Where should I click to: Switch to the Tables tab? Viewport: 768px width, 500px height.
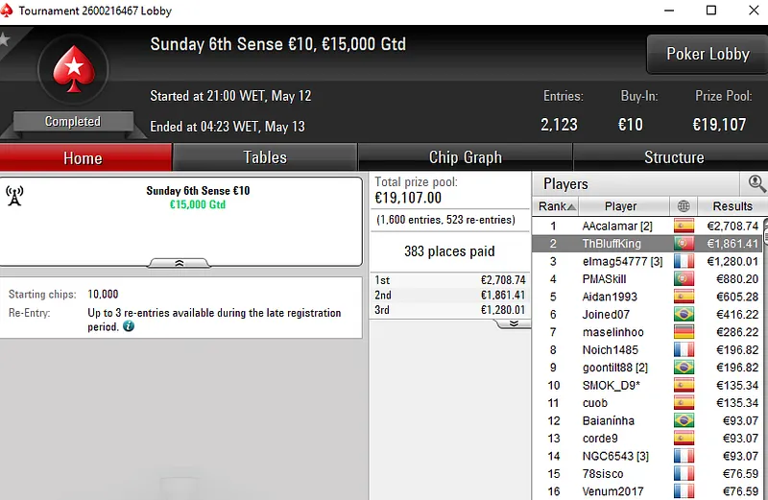pyautogui.click(x=265, y=157)
